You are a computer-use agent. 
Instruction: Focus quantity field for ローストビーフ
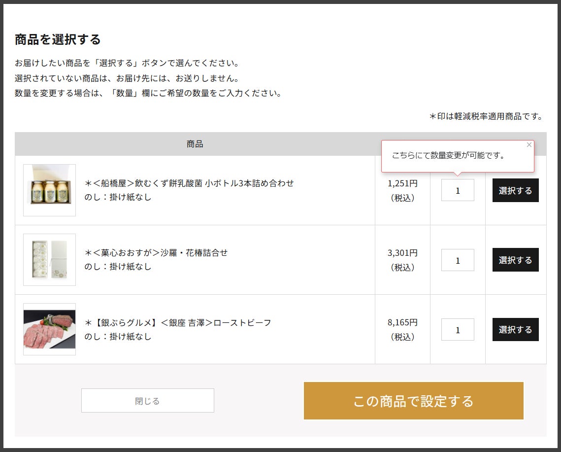(x=458, y=329)
